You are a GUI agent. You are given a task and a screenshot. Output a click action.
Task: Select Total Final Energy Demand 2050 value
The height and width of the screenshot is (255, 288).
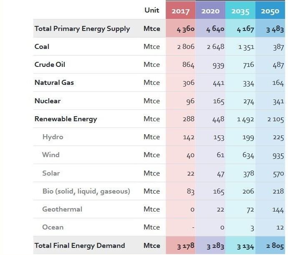click(275, 246)
